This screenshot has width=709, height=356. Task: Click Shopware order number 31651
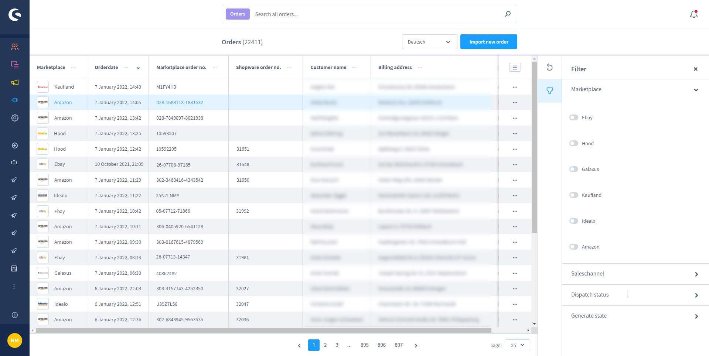[x=243, y=149]
